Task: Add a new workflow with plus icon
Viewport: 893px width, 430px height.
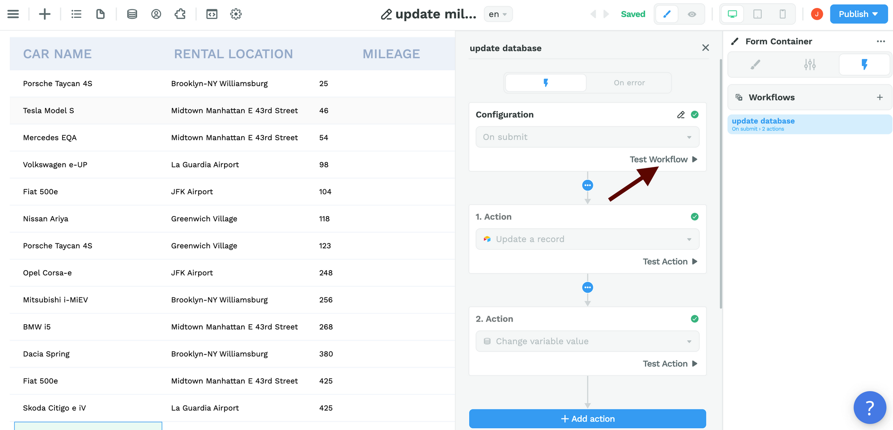Action: [x=880, y=97]
